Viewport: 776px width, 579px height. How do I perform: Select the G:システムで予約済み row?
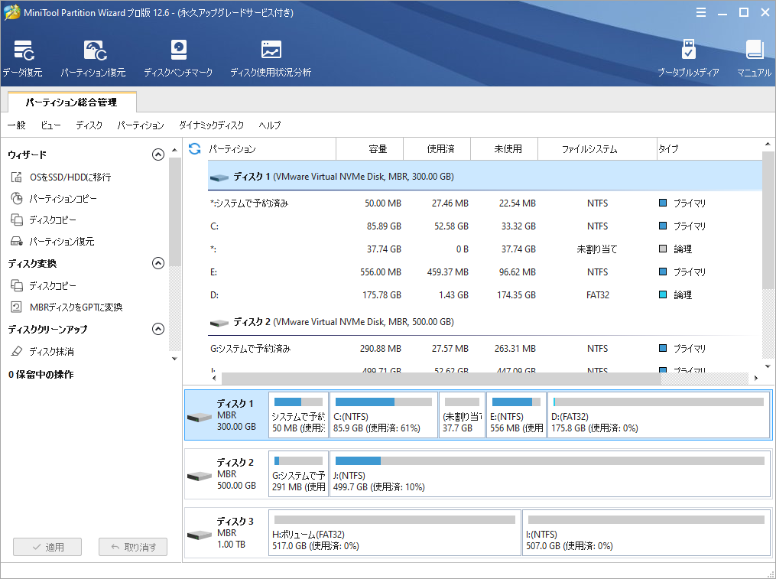click(x=485, y=348)
